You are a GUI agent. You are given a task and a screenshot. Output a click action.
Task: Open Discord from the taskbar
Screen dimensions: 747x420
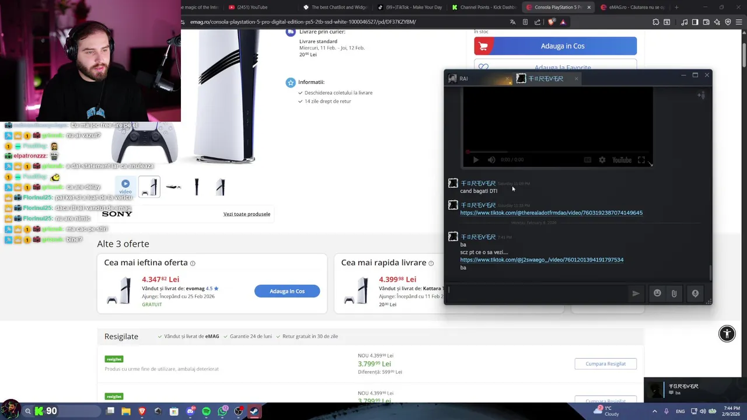click(190, 411)
